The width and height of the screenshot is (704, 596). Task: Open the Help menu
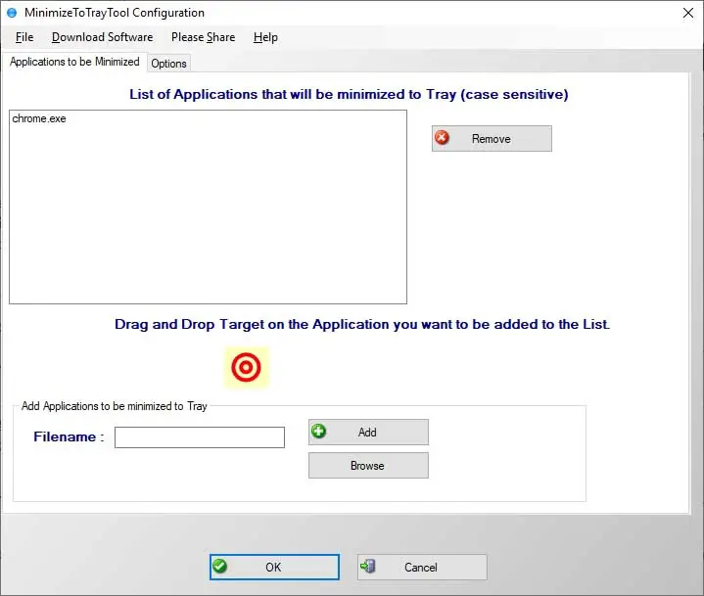coord(265,37)
